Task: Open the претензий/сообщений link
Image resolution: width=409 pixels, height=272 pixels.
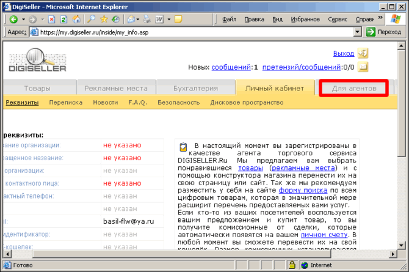Action: pos(302,67)
